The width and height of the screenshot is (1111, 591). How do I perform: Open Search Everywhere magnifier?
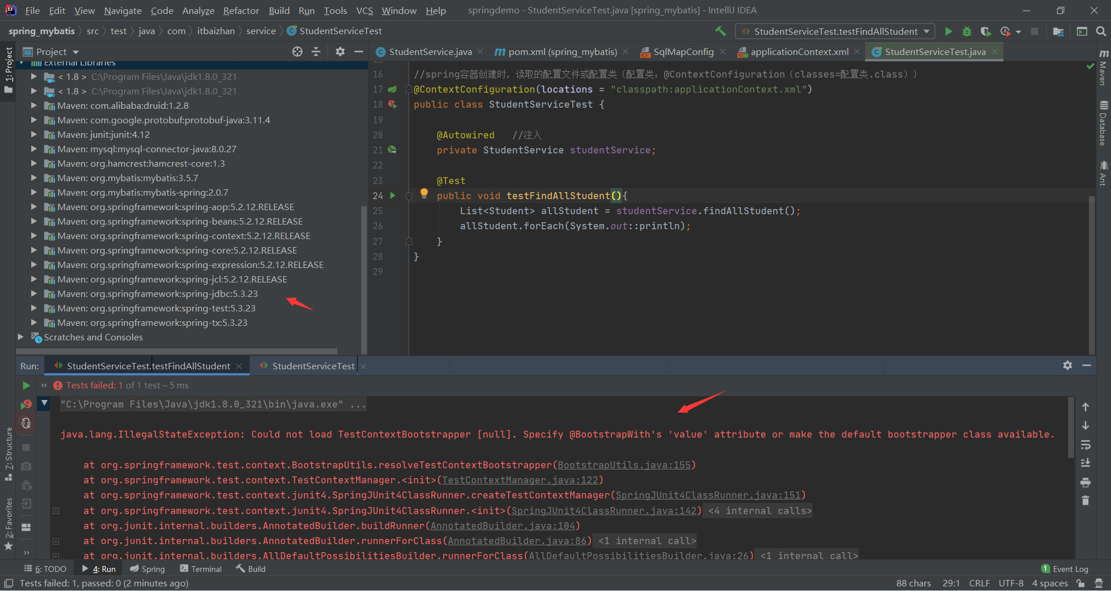[1101, 31]
